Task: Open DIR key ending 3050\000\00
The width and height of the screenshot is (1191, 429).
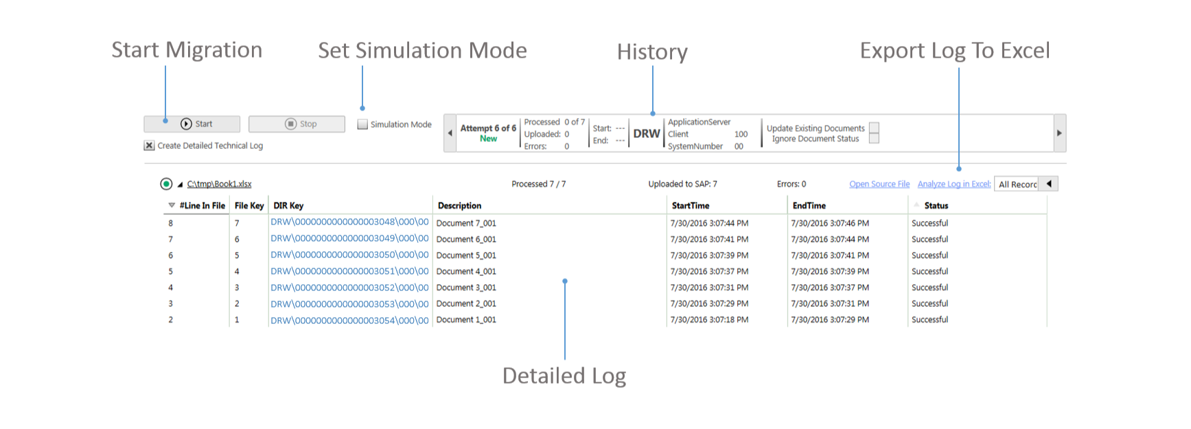Action: pos(349,255)
